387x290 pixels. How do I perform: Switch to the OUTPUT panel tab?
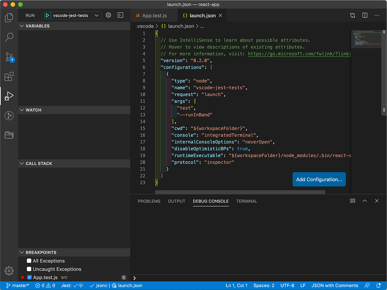(176, 201)
